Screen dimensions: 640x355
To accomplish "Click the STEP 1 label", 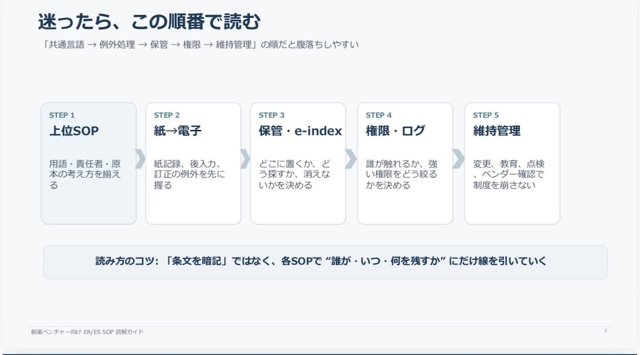I will pyautogui.click(x=62, y=115).
